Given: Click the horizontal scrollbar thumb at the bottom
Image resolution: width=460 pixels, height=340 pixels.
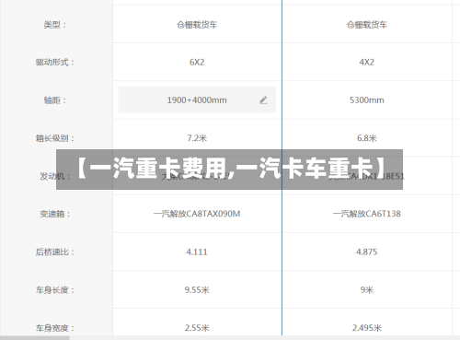Looking at the screenshot, I should click(35, 338).
